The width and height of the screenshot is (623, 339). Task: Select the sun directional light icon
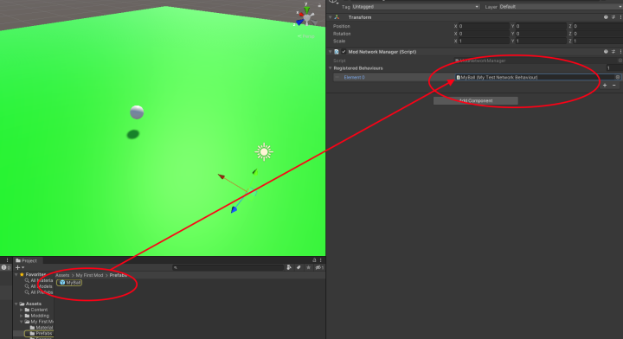tap(264, 152)
